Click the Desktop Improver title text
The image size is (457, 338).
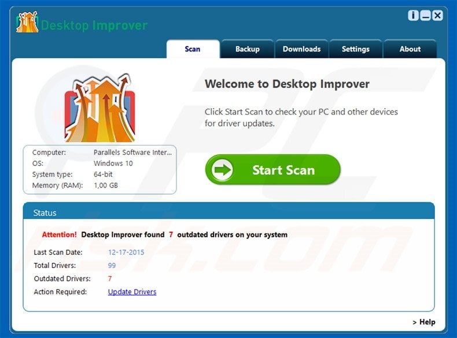pos(94,25)
